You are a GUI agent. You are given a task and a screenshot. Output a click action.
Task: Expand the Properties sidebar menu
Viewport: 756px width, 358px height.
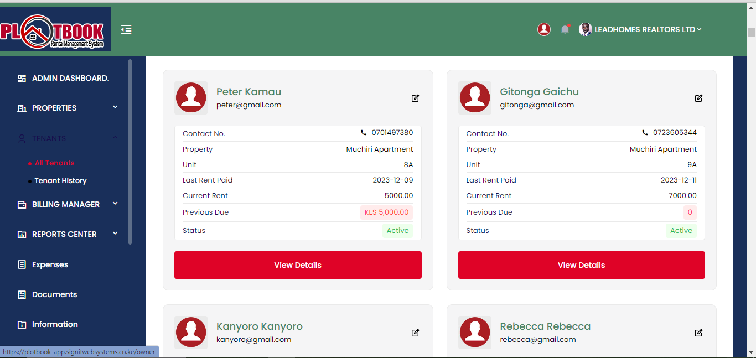click(68, 108)
